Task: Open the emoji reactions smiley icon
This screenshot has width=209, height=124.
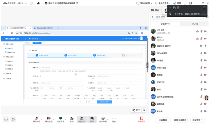Action: [x=6, y=119]
